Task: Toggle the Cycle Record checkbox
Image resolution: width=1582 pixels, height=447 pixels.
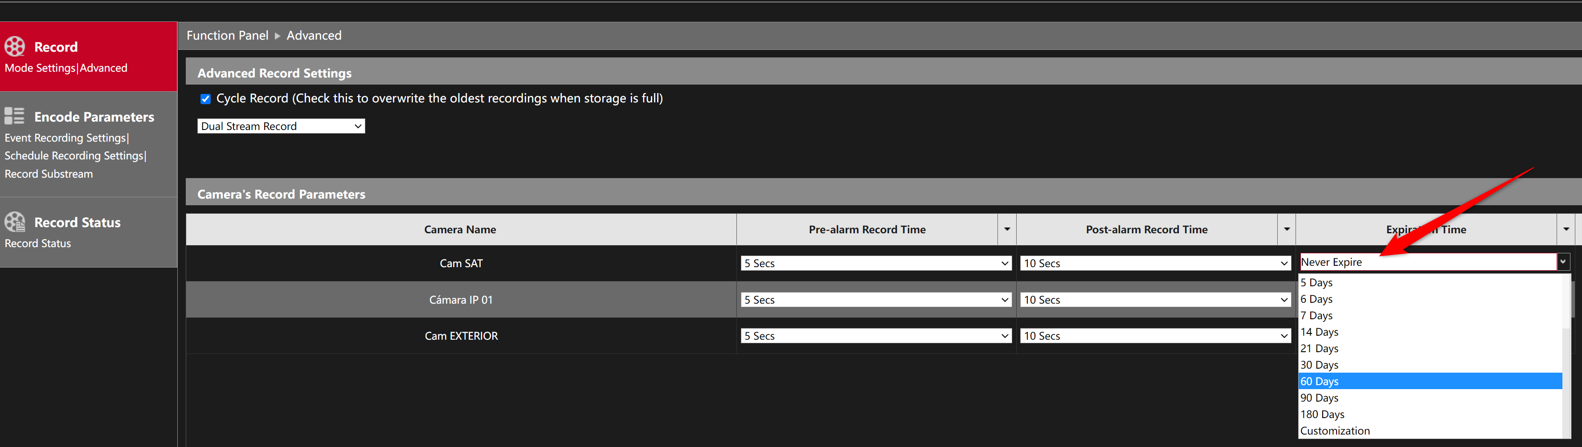Action: tap(206, 99)
